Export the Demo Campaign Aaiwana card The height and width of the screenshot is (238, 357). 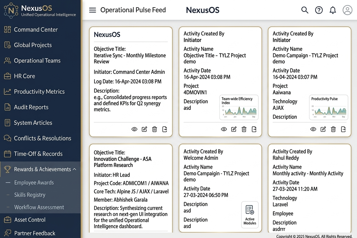(x=343, y=129)
